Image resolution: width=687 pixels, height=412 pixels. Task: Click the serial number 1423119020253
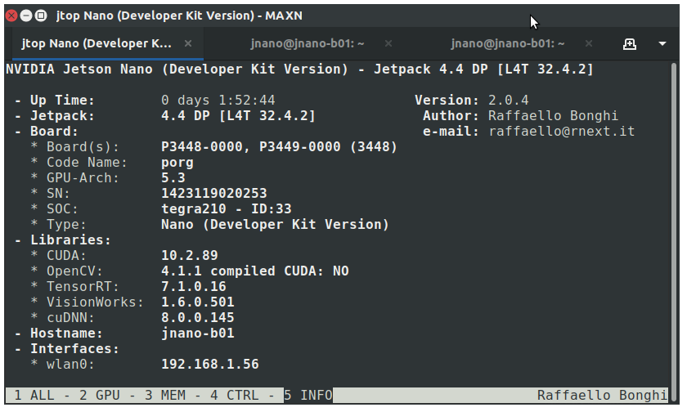pos(213,193)
